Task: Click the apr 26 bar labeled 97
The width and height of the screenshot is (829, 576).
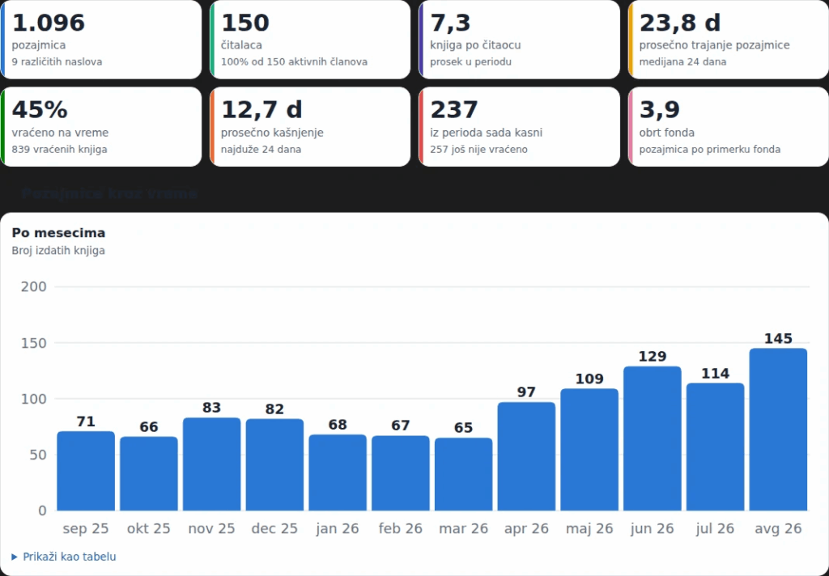Action: tap(526, 456)
